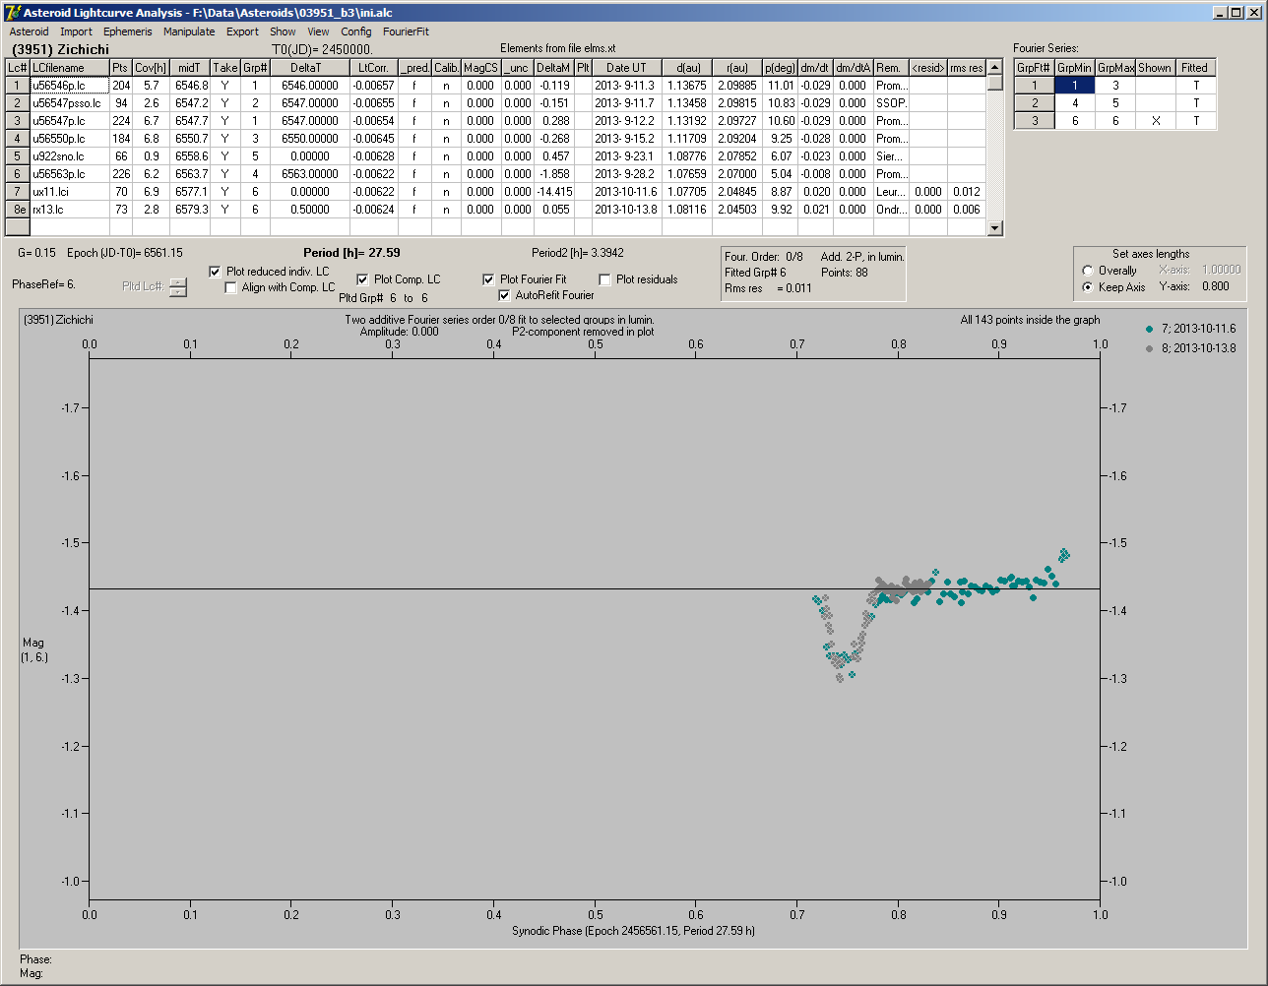Image resolution: width=1268 pixels, height=986 pixels.
Task: Enable Plot residuals checkbox
Action: pos(605,279)
